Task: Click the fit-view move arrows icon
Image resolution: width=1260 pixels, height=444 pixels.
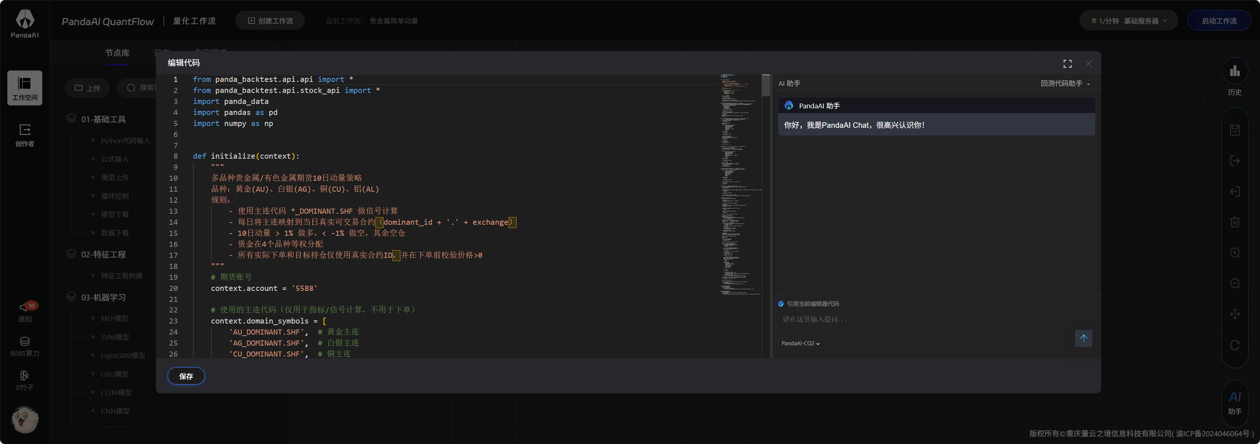Action: 1235,314
